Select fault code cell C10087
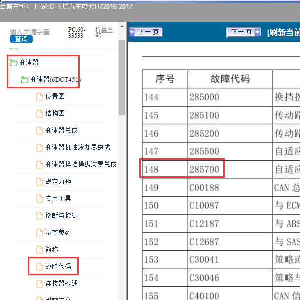This screenshot has width=300, height=300. 230,206
